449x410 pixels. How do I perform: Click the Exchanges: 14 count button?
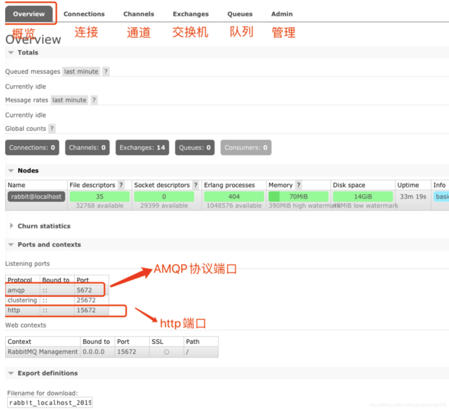coord(142,148)
